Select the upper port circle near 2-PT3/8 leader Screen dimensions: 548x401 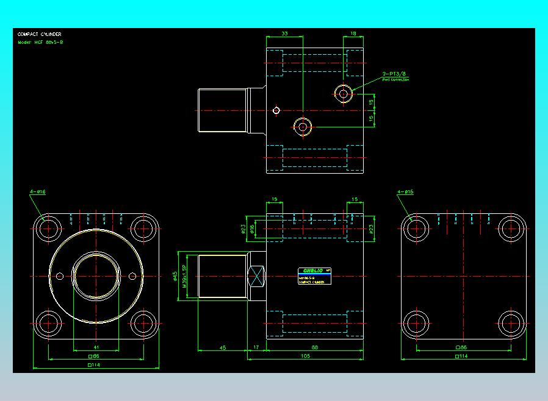click(344, 93)
